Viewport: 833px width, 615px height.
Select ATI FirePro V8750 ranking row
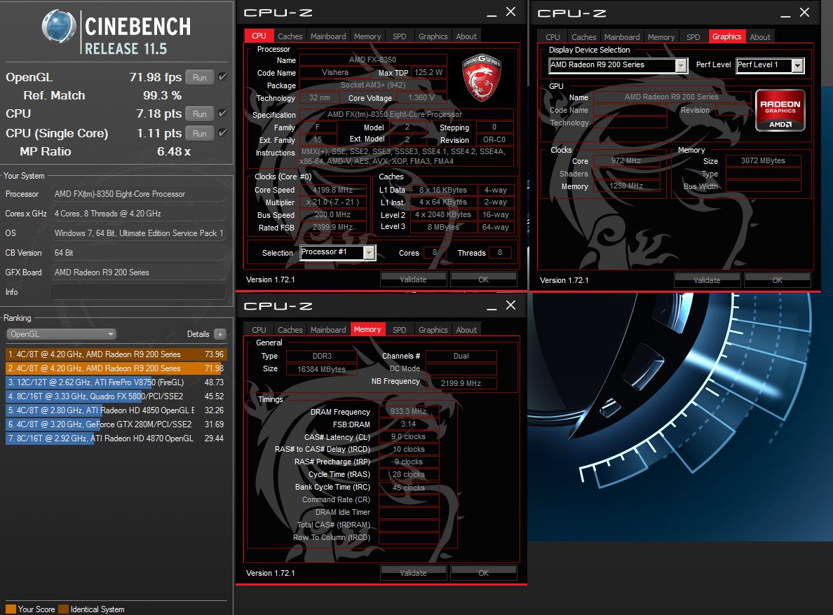pos(116,382)
